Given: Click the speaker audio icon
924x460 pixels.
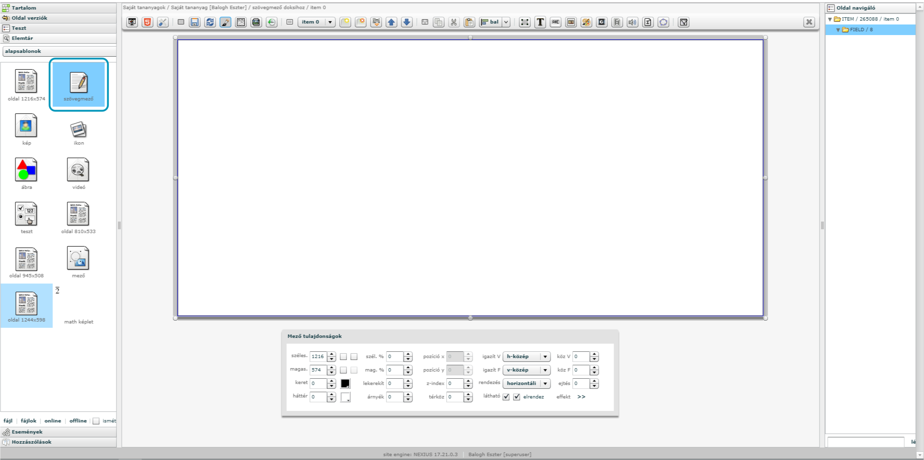Looking at the screenshot, I should click(x=632, y=22).
